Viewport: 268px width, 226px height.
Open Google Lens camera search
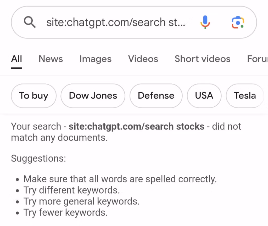(238, 22)
